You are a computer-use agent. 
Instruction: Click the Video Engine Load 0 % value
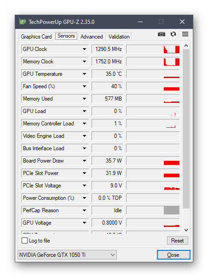tap(108, 136)
